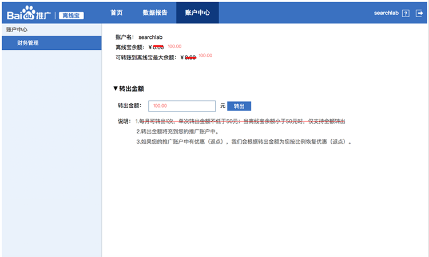Click the 账户中心 sidebar heading
Image resolution: width=429 pixels, height=257 pixels.
tap(17, 29)
